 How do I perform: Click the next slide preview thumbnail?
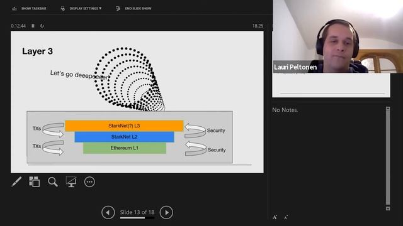pyautogui.click(x=331, y=85)
